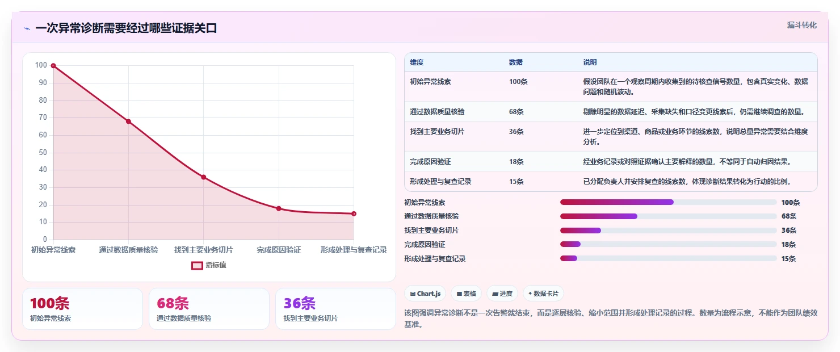Click the 数据 column header
This screenshot has width=840, height=352.
pyautogui.click(x=516, y=62)
